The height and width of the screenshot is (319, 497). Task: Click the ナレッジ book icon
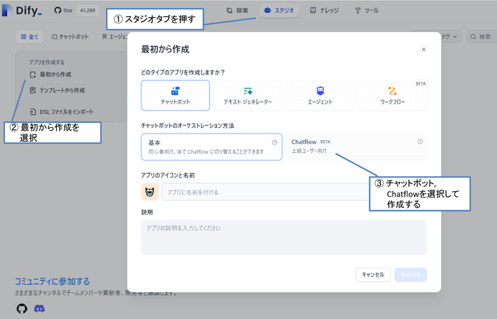(313, 11)
